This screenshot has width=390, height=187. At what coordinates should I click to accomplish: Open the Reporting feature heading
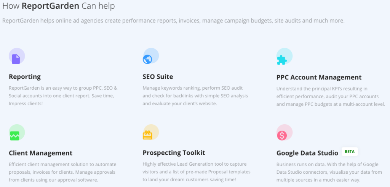click(25, 77)
